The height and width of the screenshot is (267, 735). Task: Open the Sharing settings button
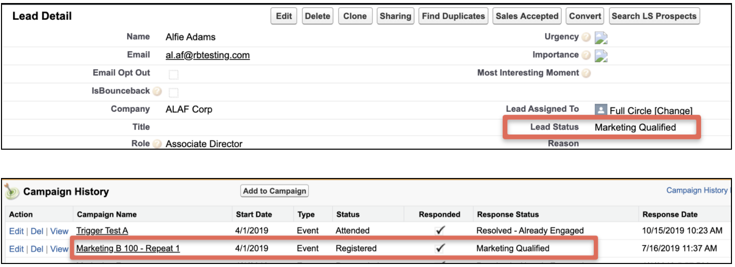pos(395,16)
